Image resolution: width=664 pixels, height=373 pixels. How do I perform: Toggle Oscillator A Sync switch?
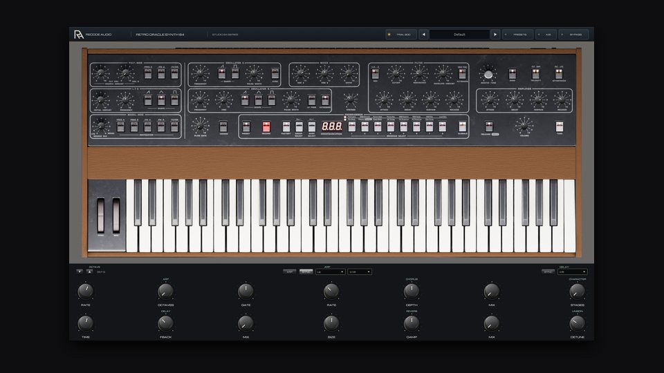[275, 74]
